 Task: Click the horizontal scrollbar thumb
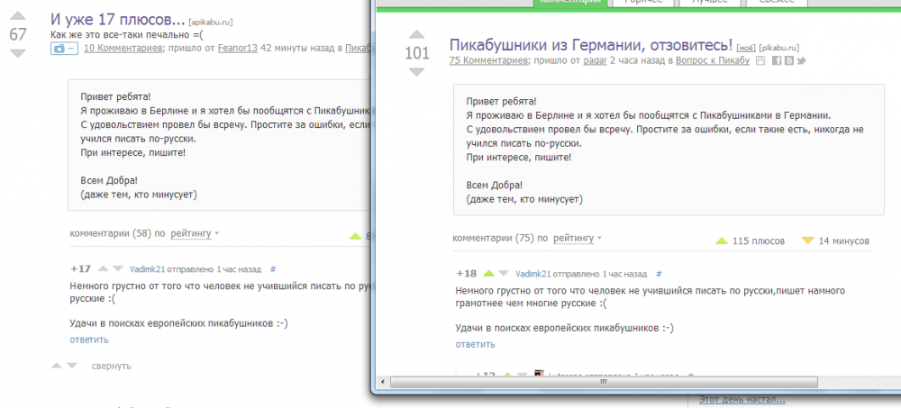[605, 383]
